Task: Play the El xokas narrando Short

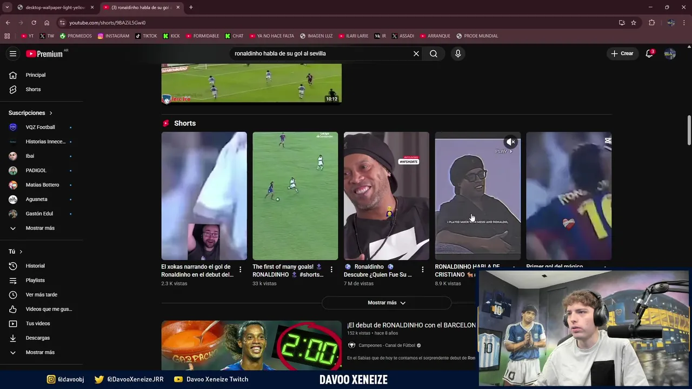Action: (204, 196)
